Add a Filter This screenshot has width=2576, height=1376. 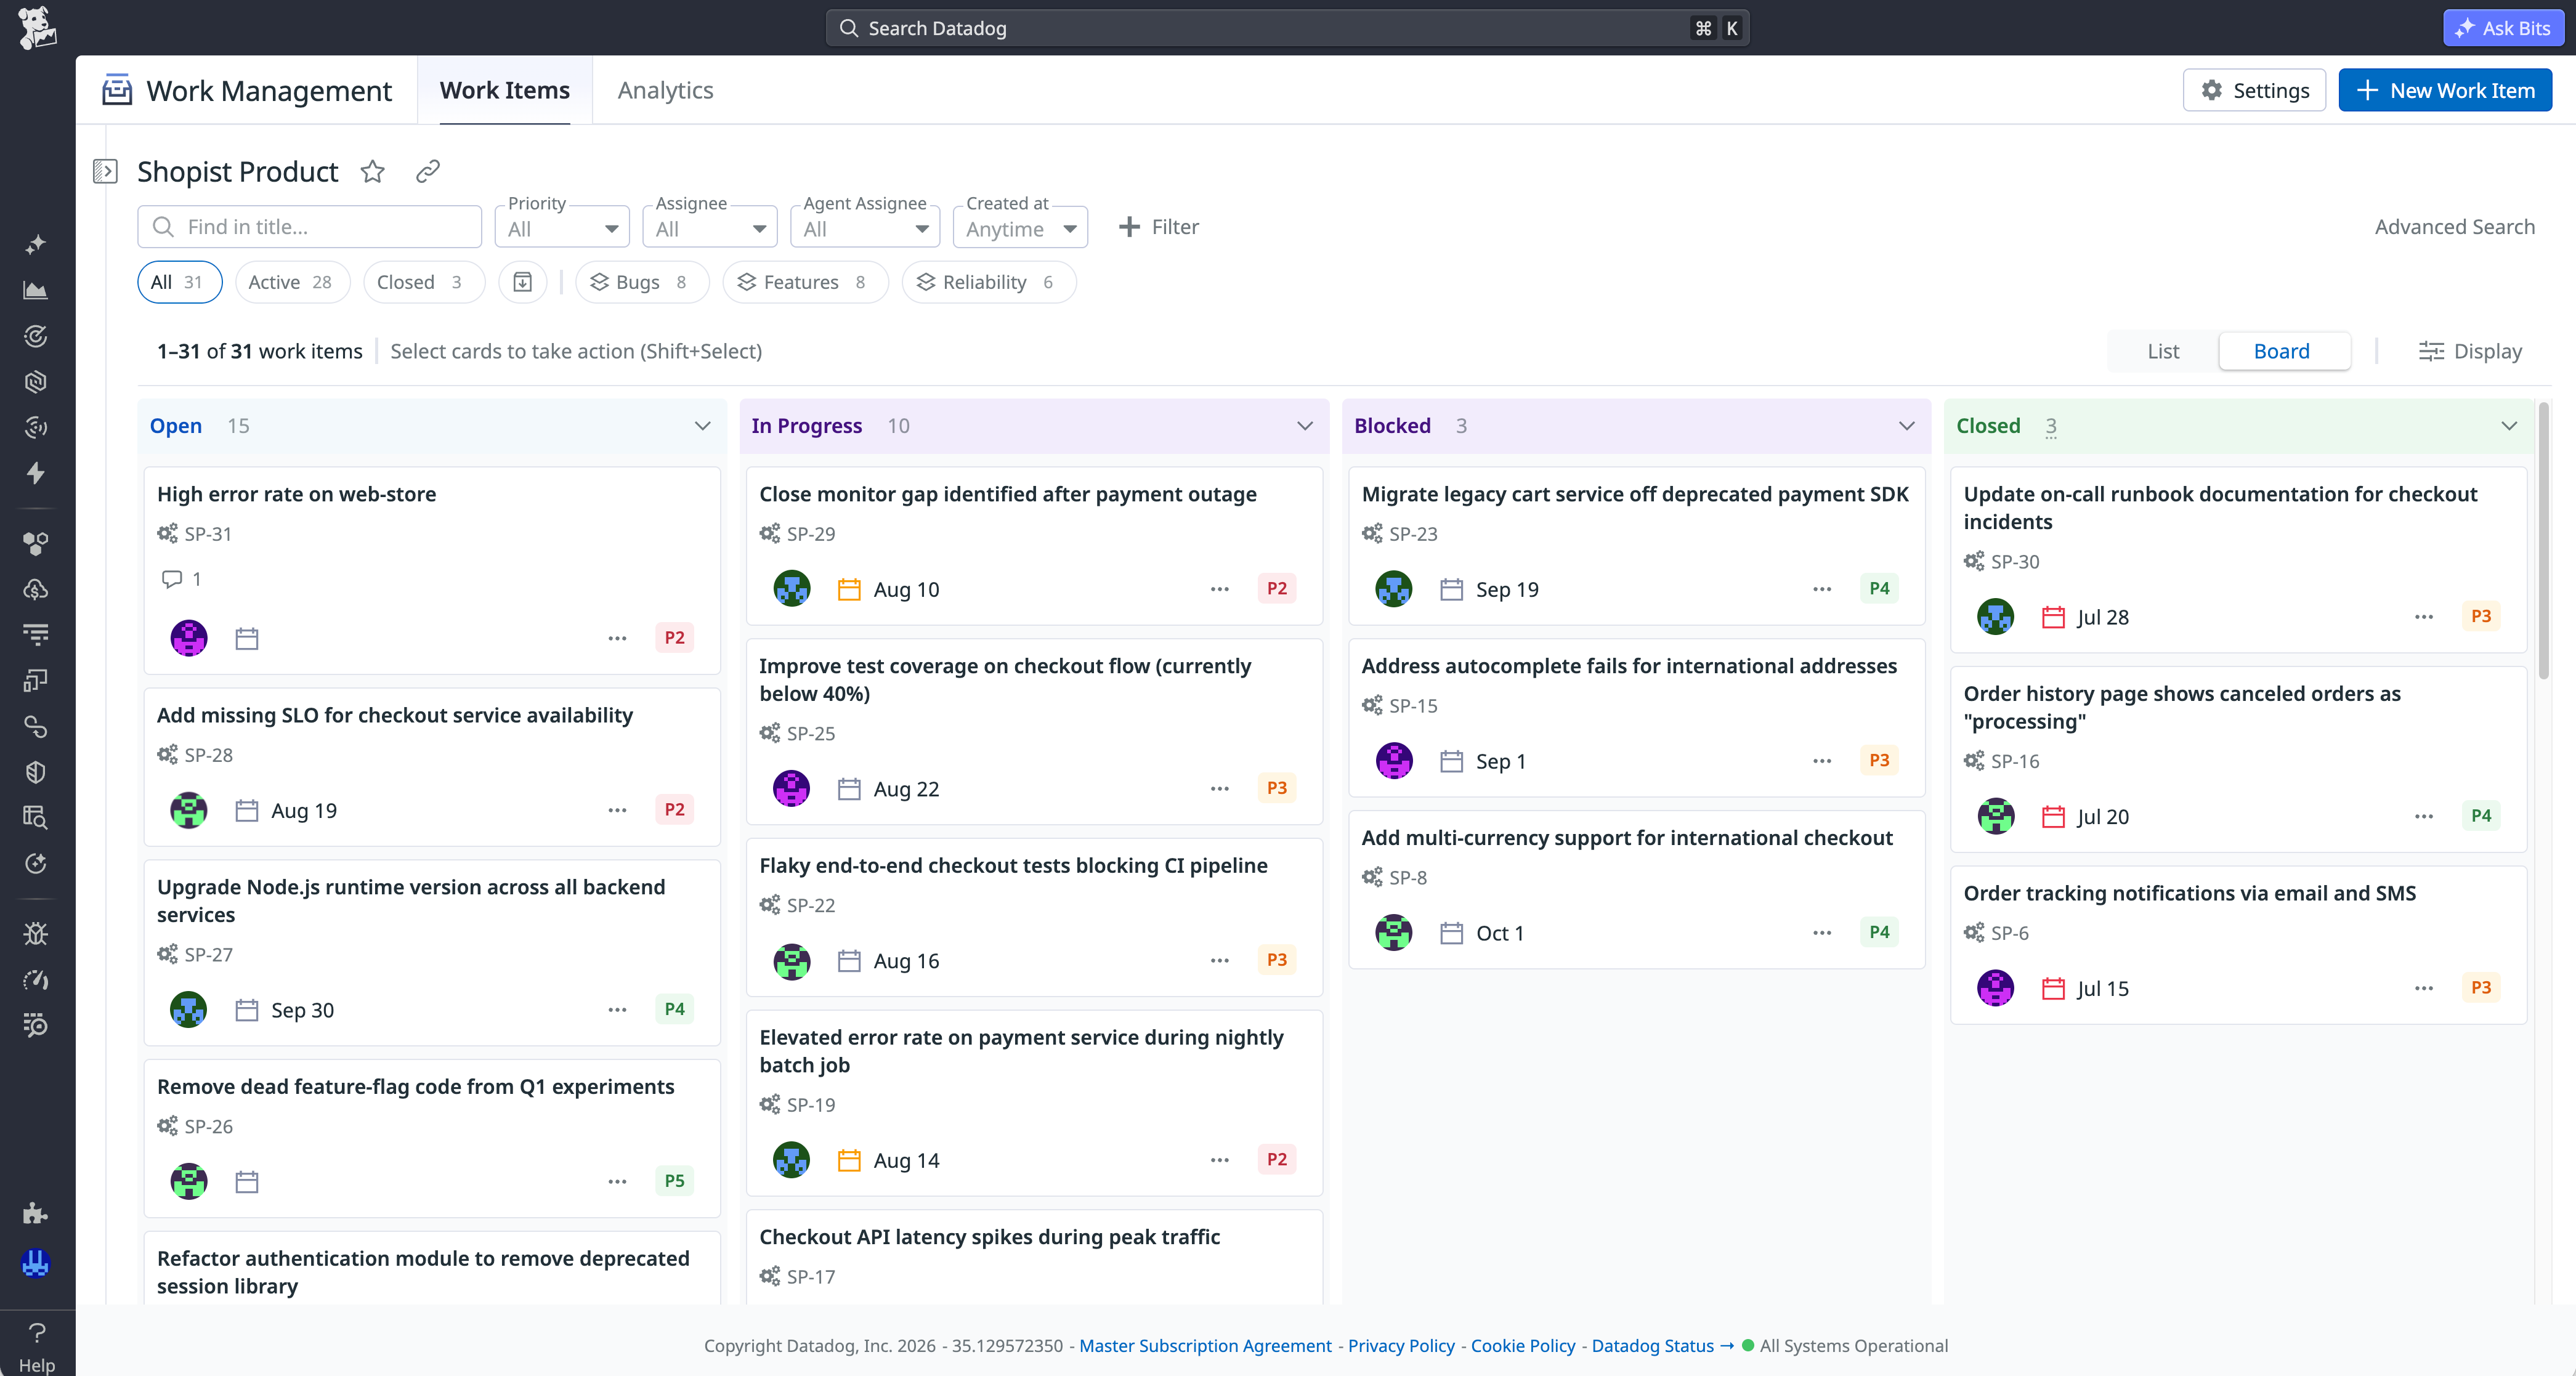click(1158, 227)
